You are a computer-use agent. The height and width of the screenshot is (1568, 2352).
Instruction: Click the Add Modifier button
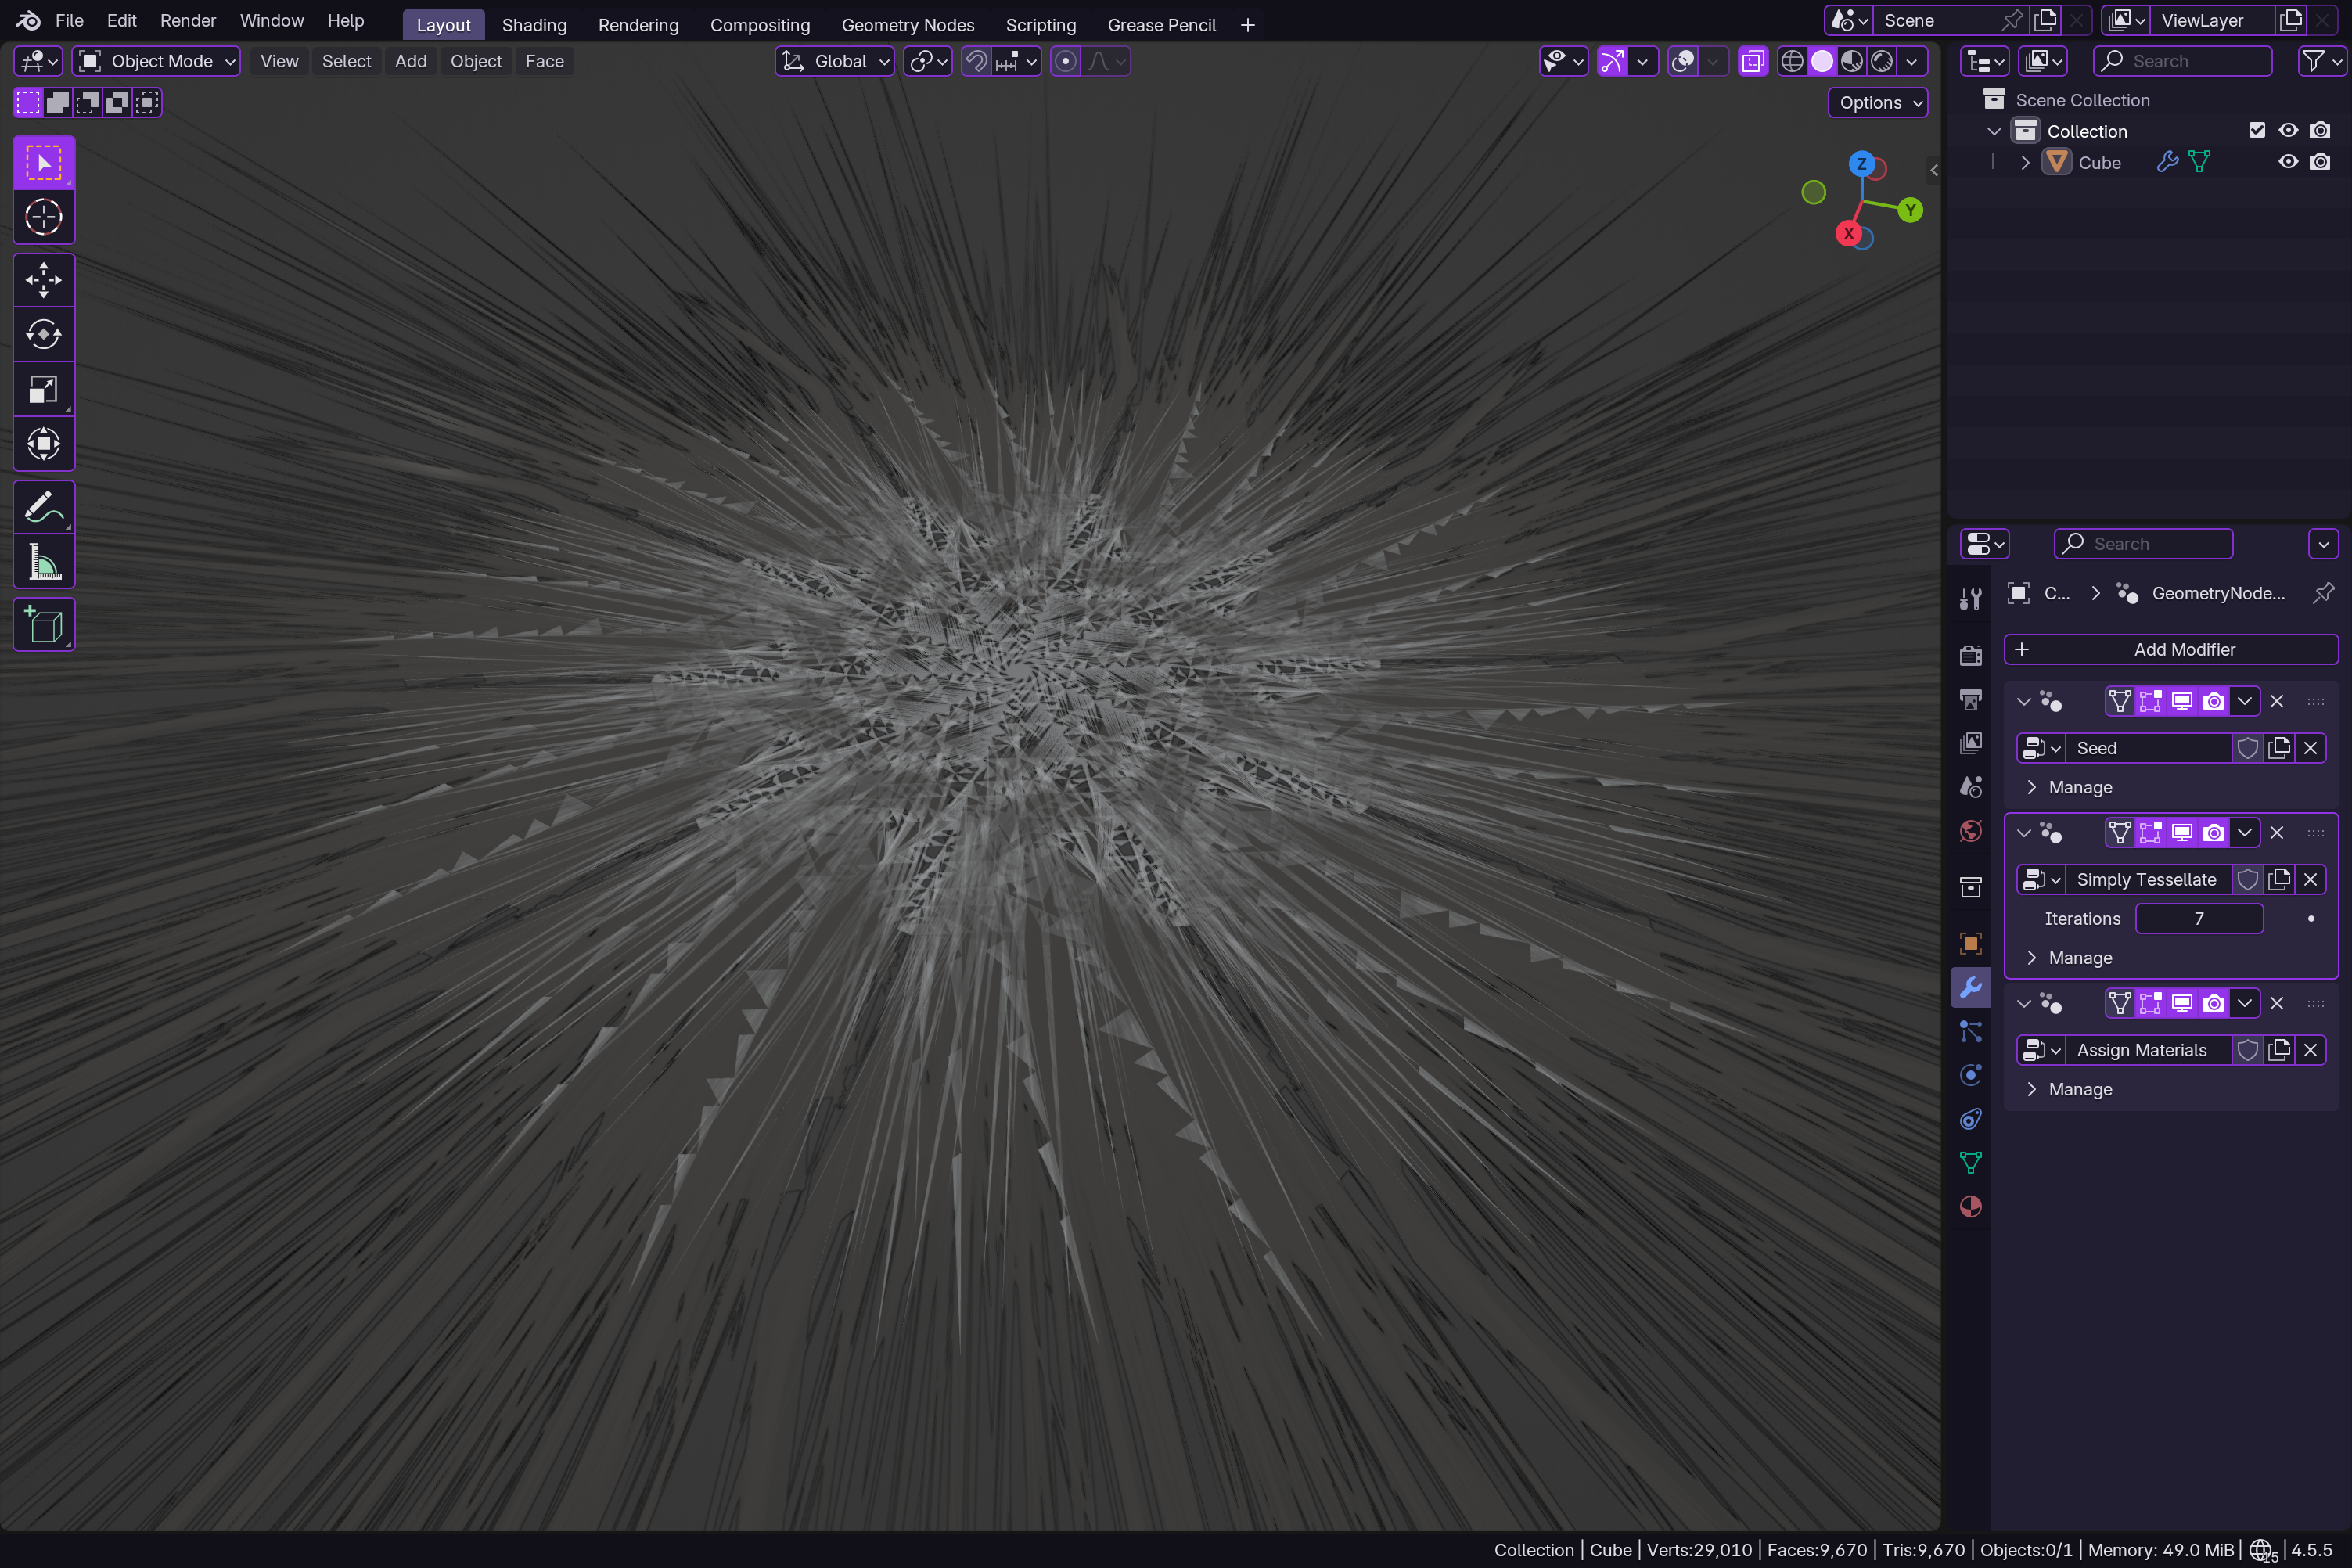[2170, 650]
